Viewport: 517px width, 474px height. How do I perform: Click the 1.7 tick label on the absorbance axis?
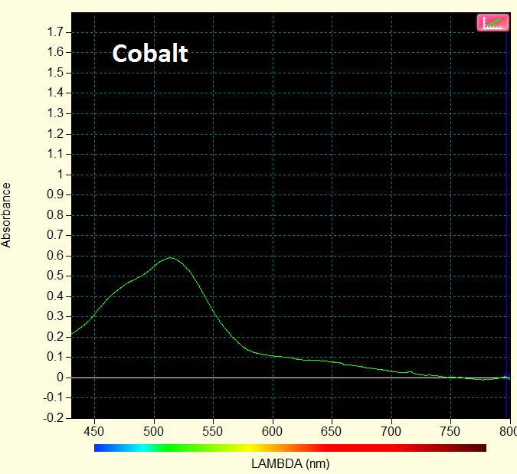(x=57, y=32)
